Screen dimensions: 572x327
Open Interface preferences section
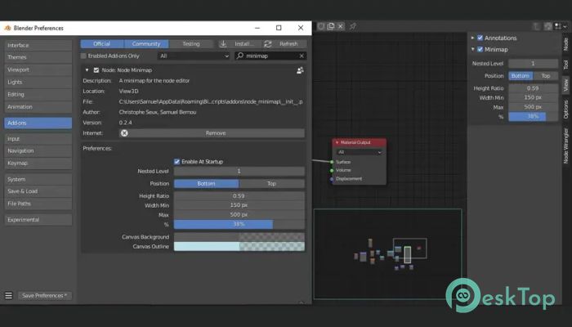[x=38, y=45]
